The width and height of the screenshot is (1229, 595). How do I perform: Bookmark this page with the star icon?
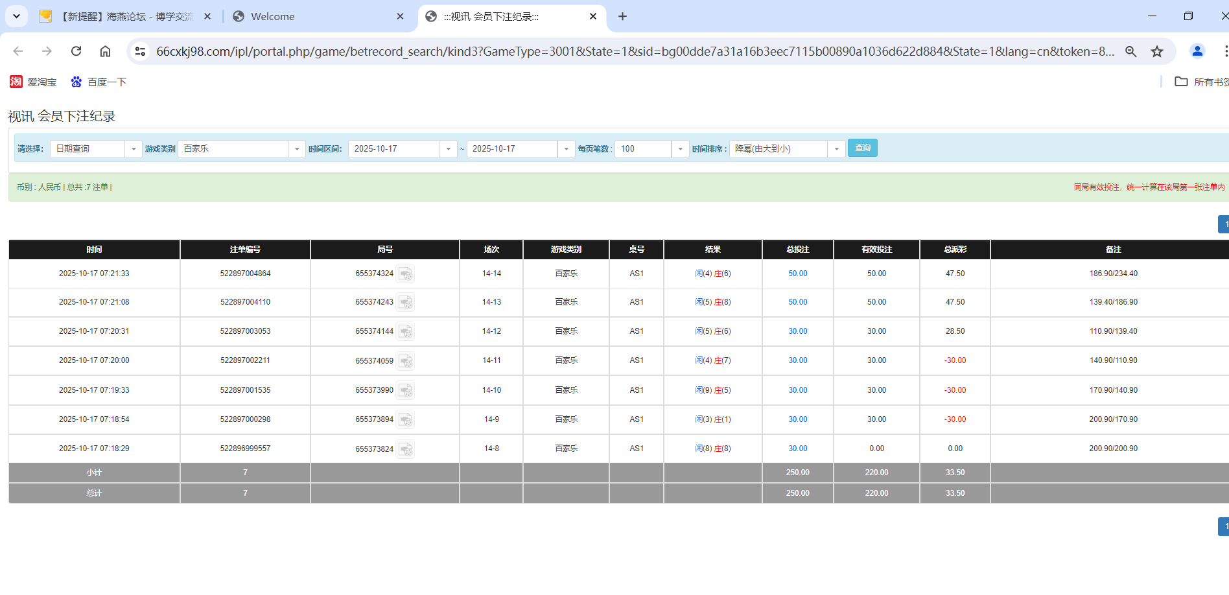pyautogui.click(x=1157, y=51)
